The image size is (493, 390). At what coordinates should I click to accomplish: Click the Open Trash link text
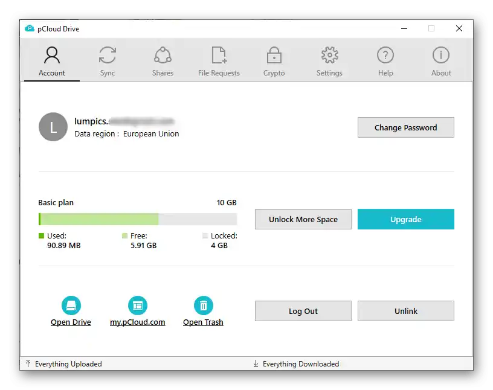click(203, 322)
